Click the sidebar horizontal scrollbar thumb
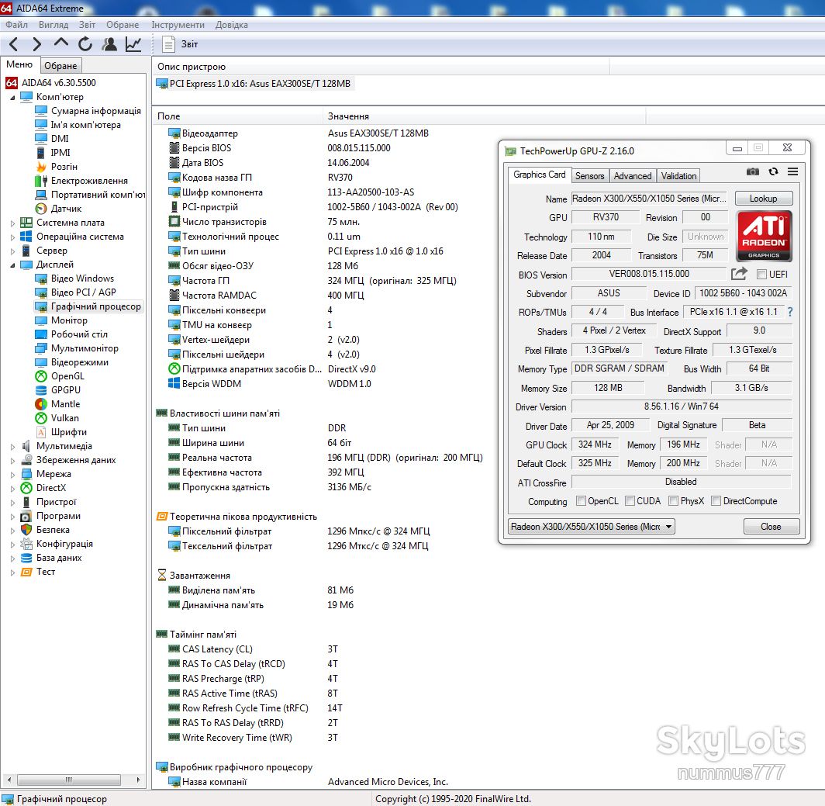Viewport: 825px width, 806px height. tap(69, 780)
